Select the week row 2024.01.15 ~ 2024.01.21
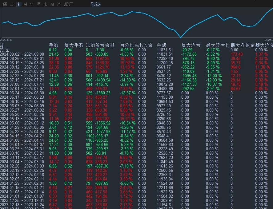The height and width of the screenshot is (209, 273). pos(137,187)
